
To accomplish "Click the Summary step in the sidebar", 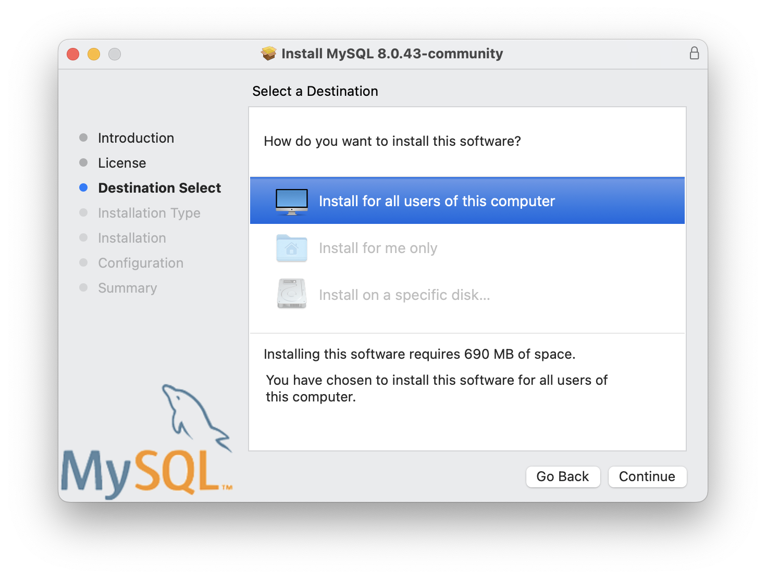I will tap(128, 288).
